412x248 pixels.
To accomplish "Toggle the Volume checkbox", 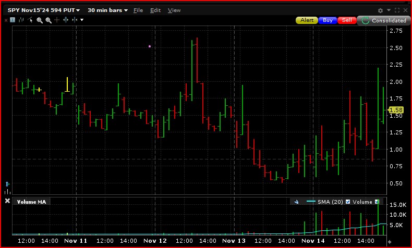I will (377, 202).
